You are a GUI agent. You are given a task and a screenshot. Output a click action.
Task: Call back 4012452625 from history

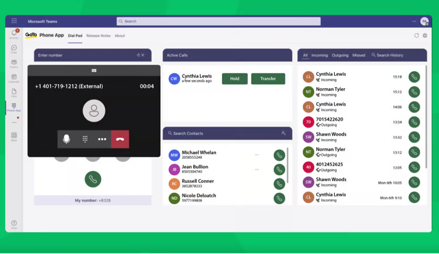tap(414, 168)
